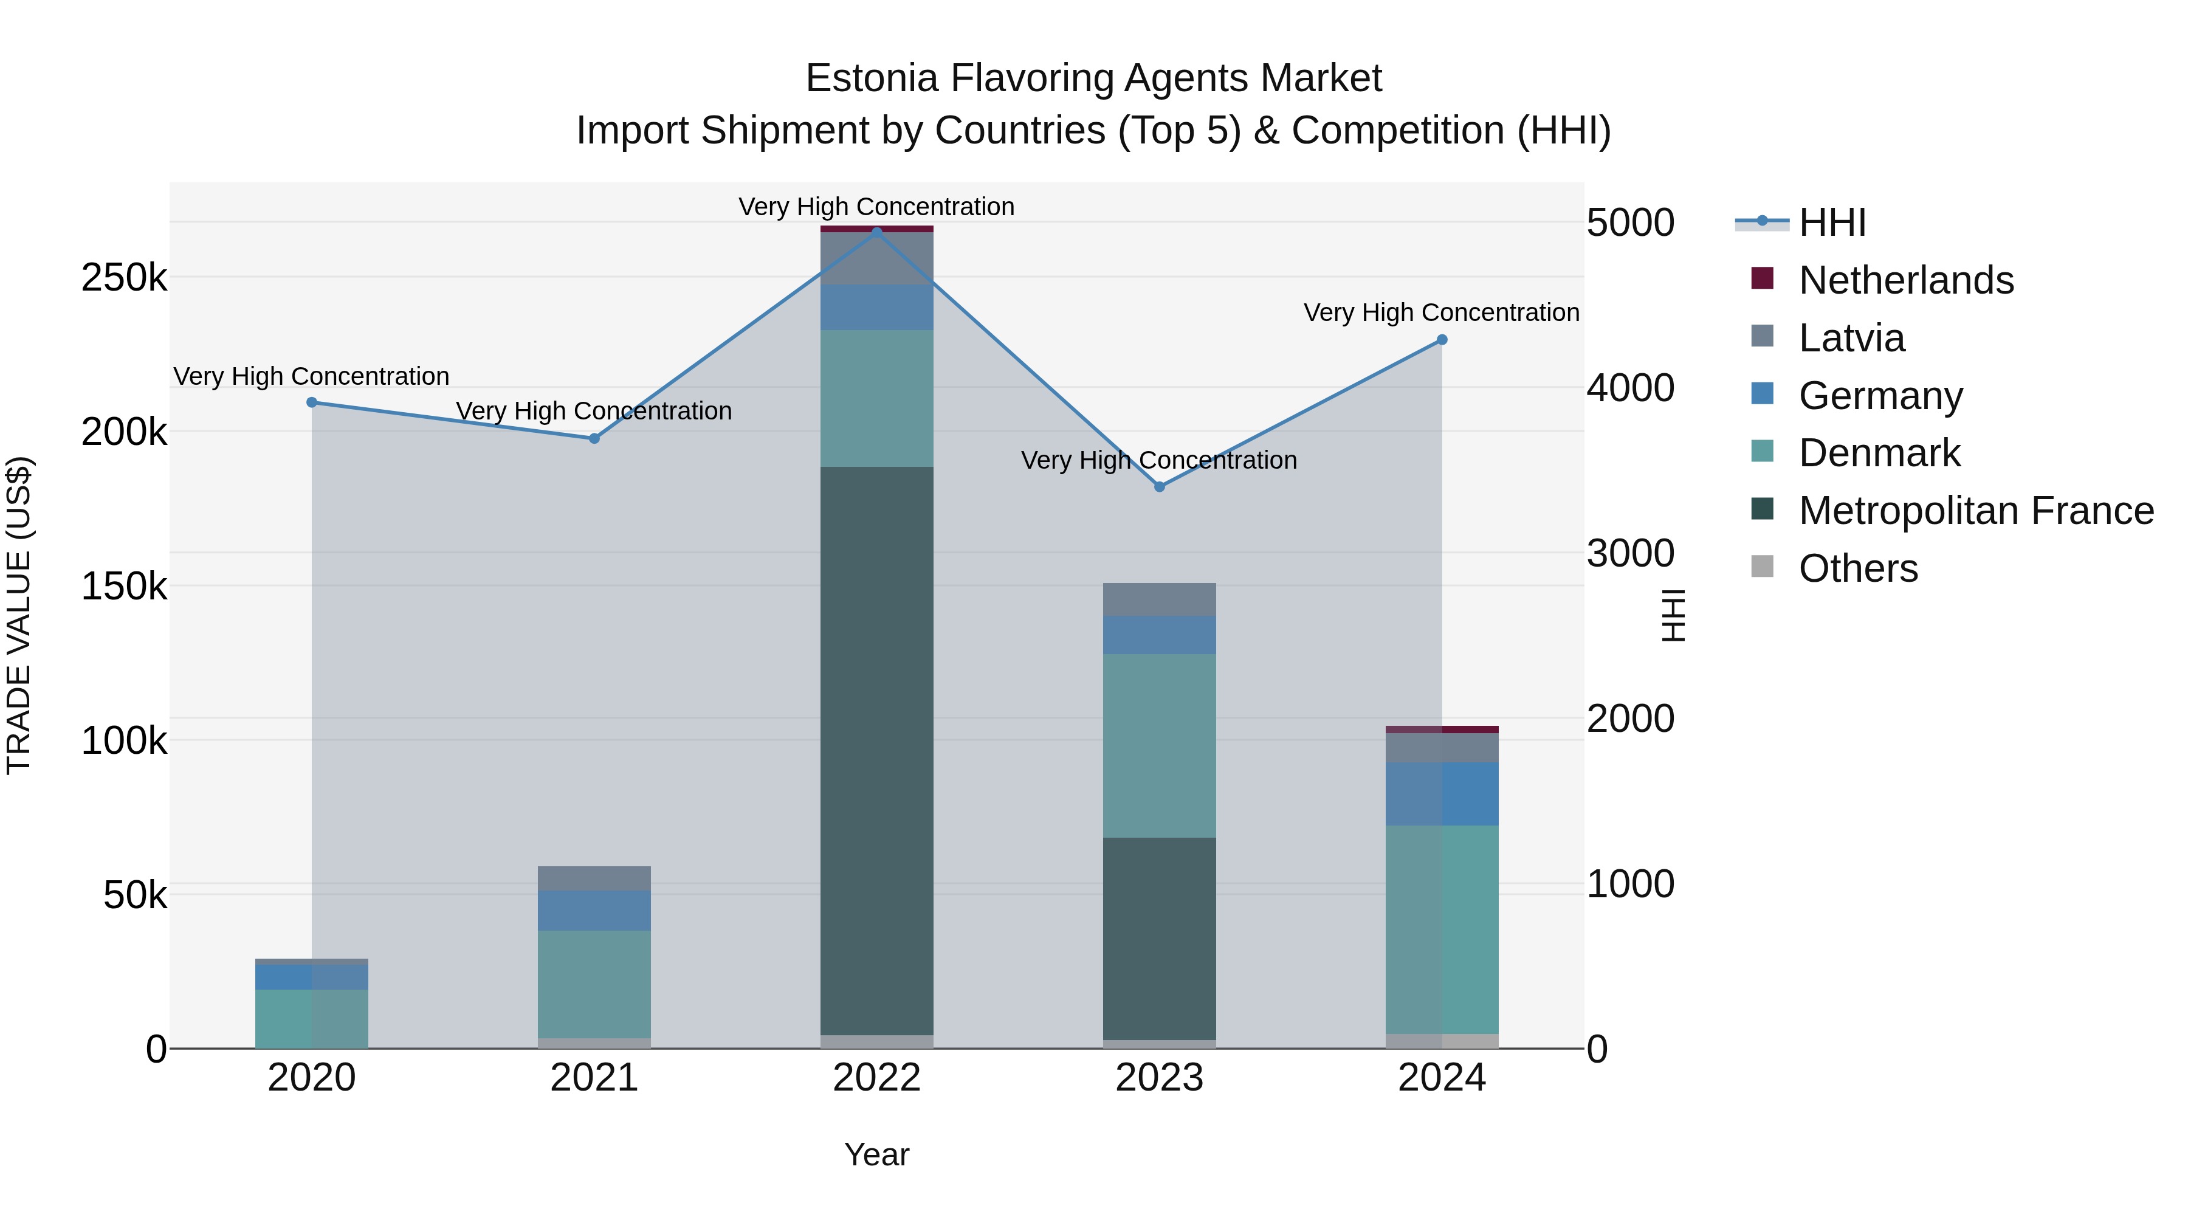
Task: Click the Metropolitan France dark swatch
Action: point(1763,509)
